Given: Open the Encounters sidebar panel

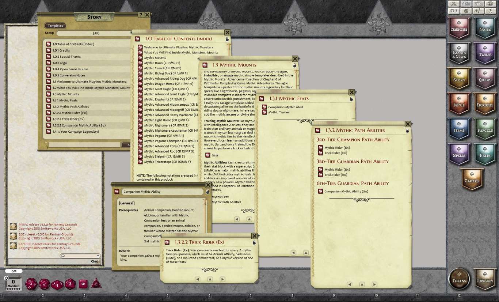Looking at the screenshot, I should click(485, 105).
